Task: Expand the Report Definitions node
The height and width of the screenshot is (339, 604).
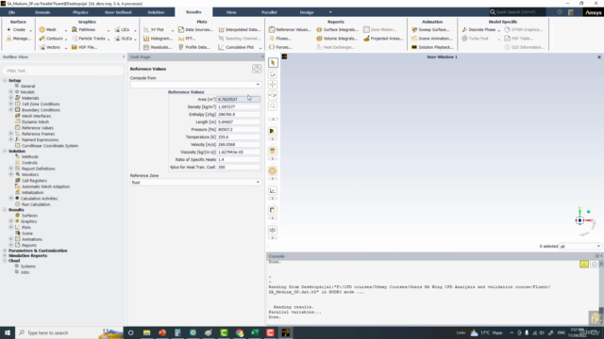Action: (10, 169)
